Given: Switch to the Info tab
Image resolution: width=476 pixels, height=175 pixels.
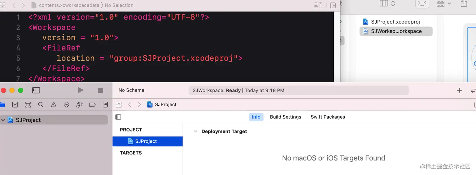Looking at the screenshot, I should click(x=256, y=117).
